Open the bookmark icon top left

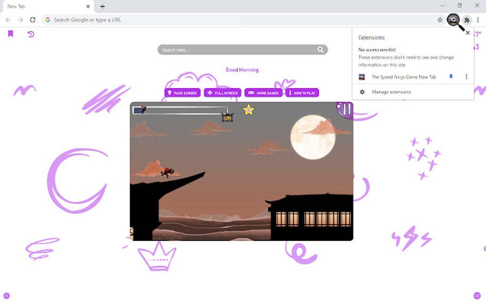click(10, 34)
